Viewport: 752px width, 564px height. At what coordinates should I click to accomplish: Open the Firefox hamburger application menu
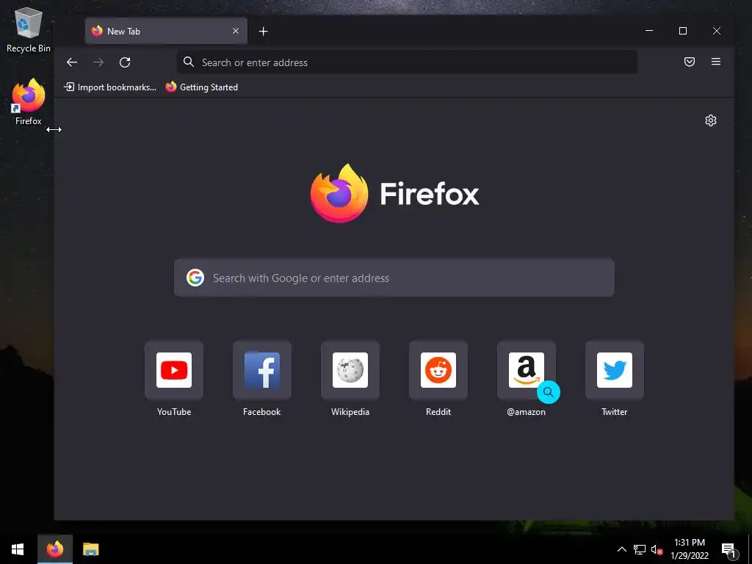pos(715,62)
